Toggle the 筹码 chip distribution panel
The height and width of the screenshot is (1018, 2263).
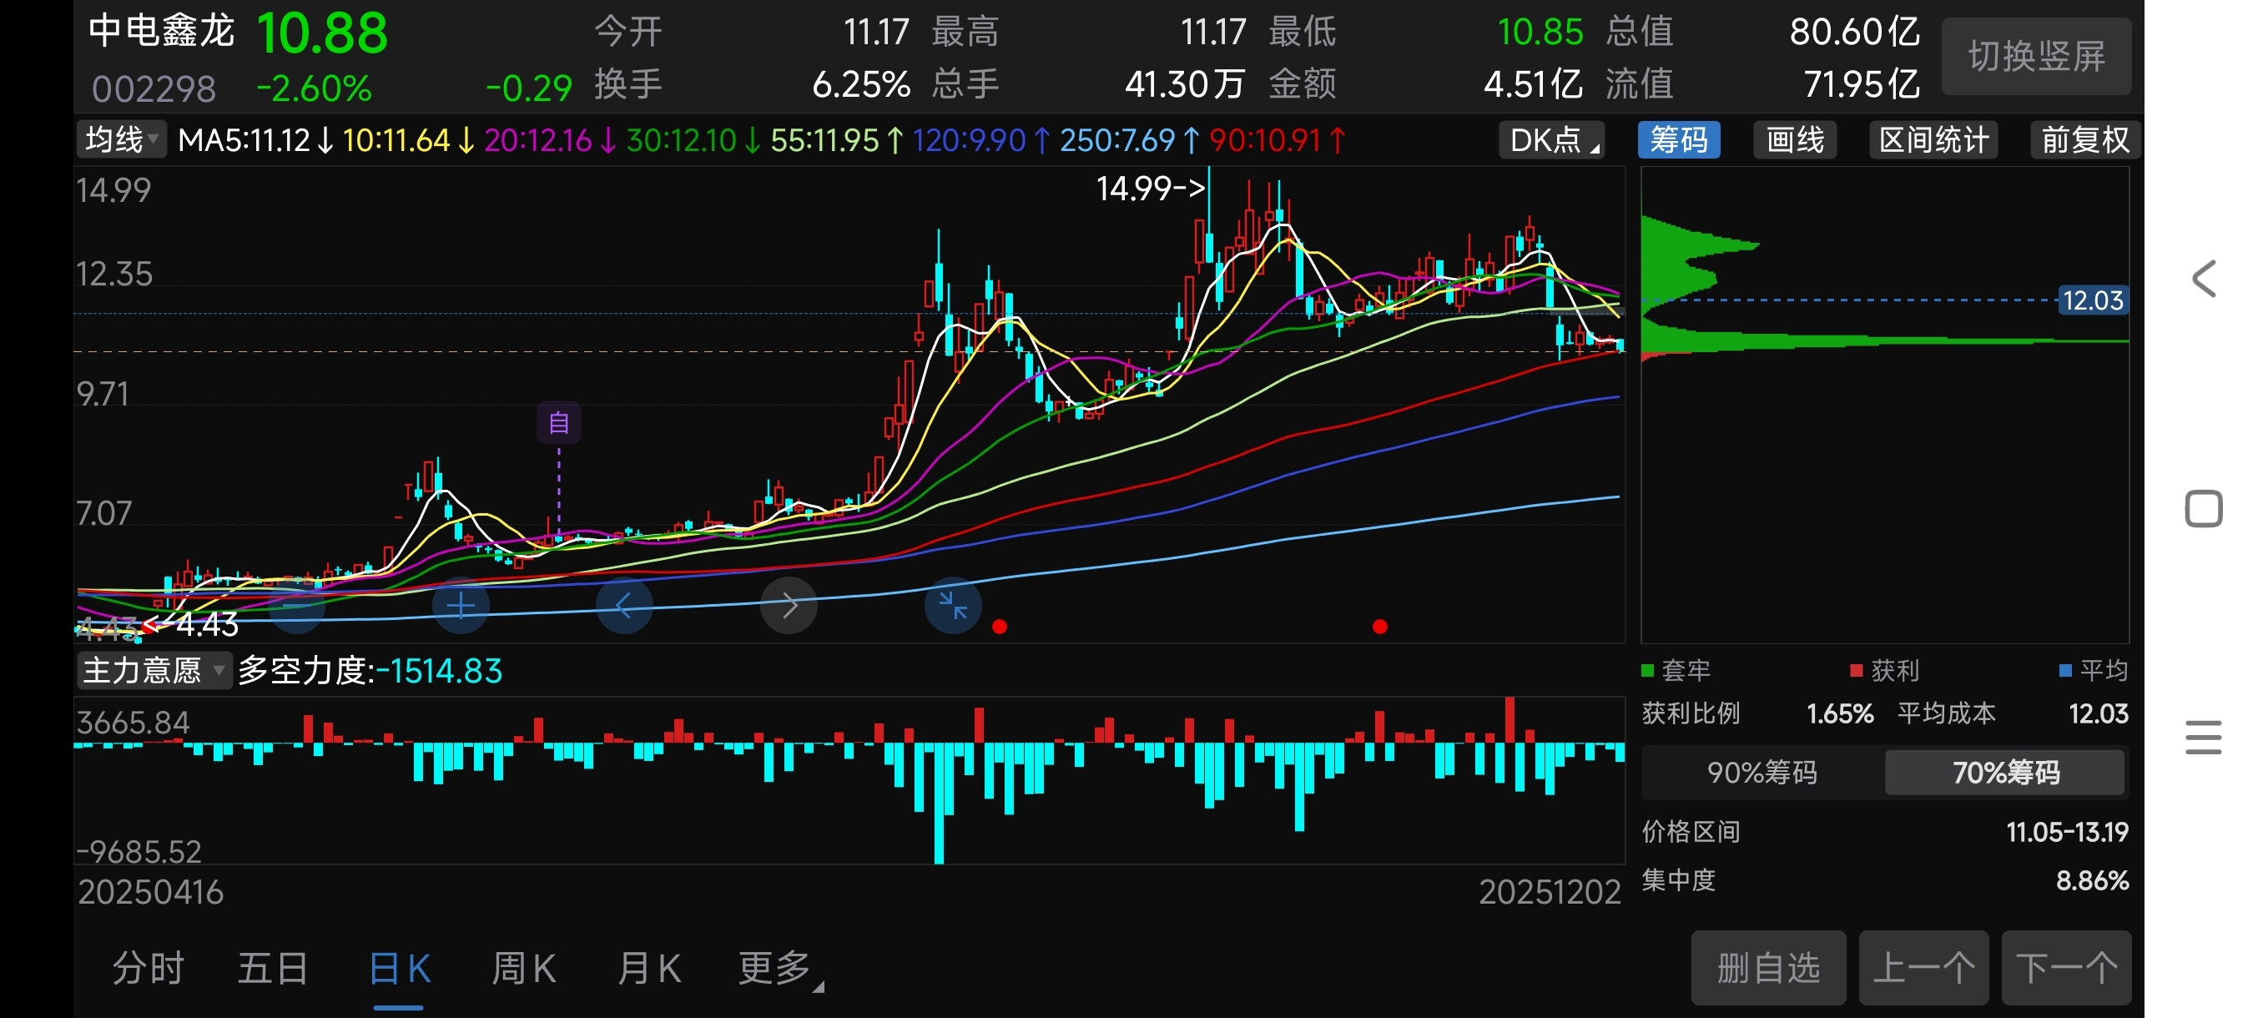pyautogui.click(x=1678, y=139)
